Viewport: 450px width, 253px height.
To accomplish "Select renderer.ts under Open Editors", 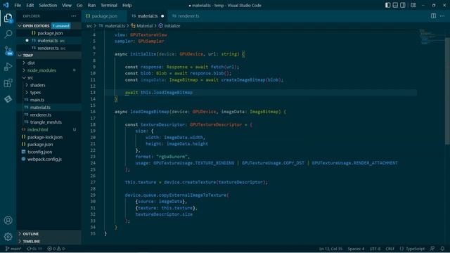I will point(49,48).
